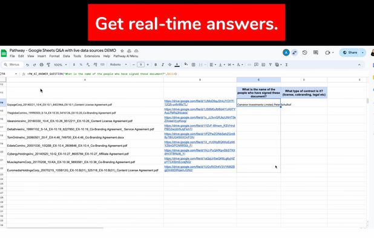Open the Edit menu
The width and height of the screenshot is (374, 238).
(21, 56)
